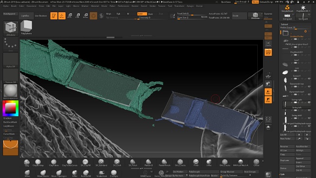Open the Alpha Off selector
The image size is (316, 178).
[x=11, y=60]
